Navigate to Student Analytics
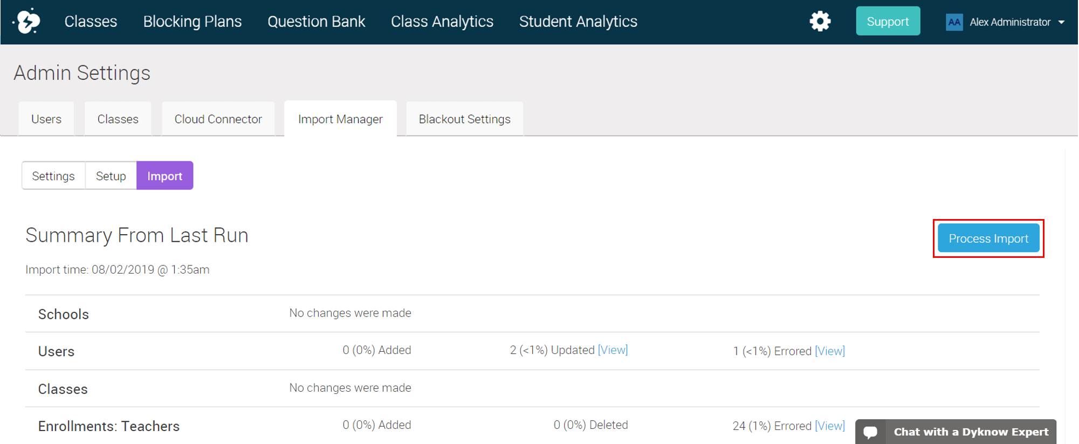Image resolution: width=1079 pixels, height=444 pixels. pyautogui.click(x=578, y=22)
